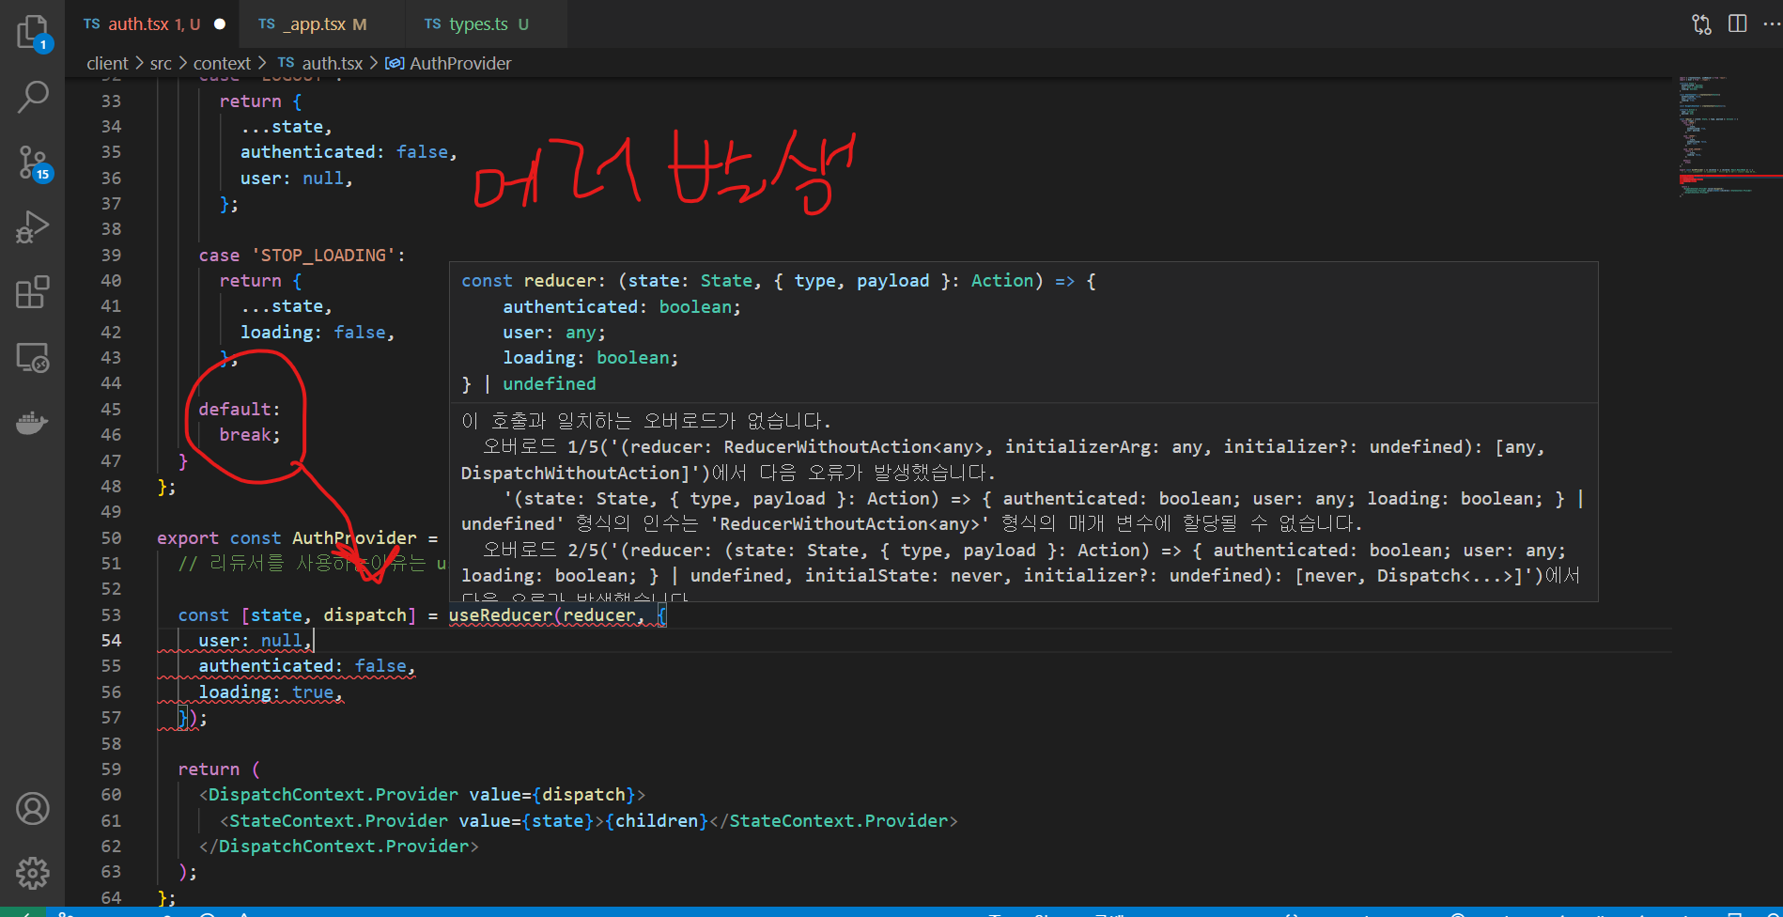
Task: Split the editor to the right
Action: pos(1738,23)
